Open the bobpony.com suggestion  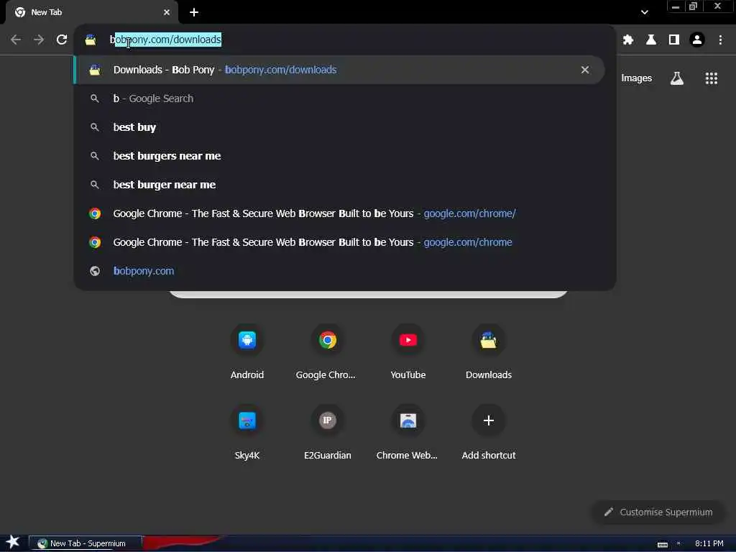tap(339, 271)
